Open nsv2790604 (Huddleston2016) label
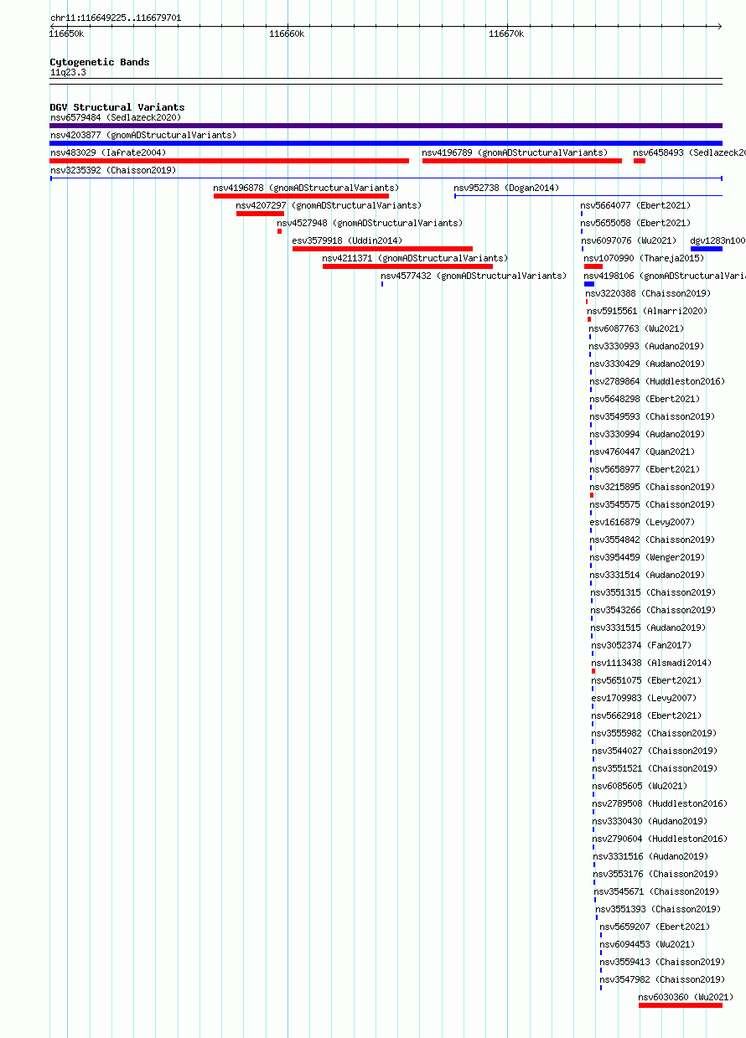Image resolution: width=746 pixels, height=1038 pixels. point(660,839)
